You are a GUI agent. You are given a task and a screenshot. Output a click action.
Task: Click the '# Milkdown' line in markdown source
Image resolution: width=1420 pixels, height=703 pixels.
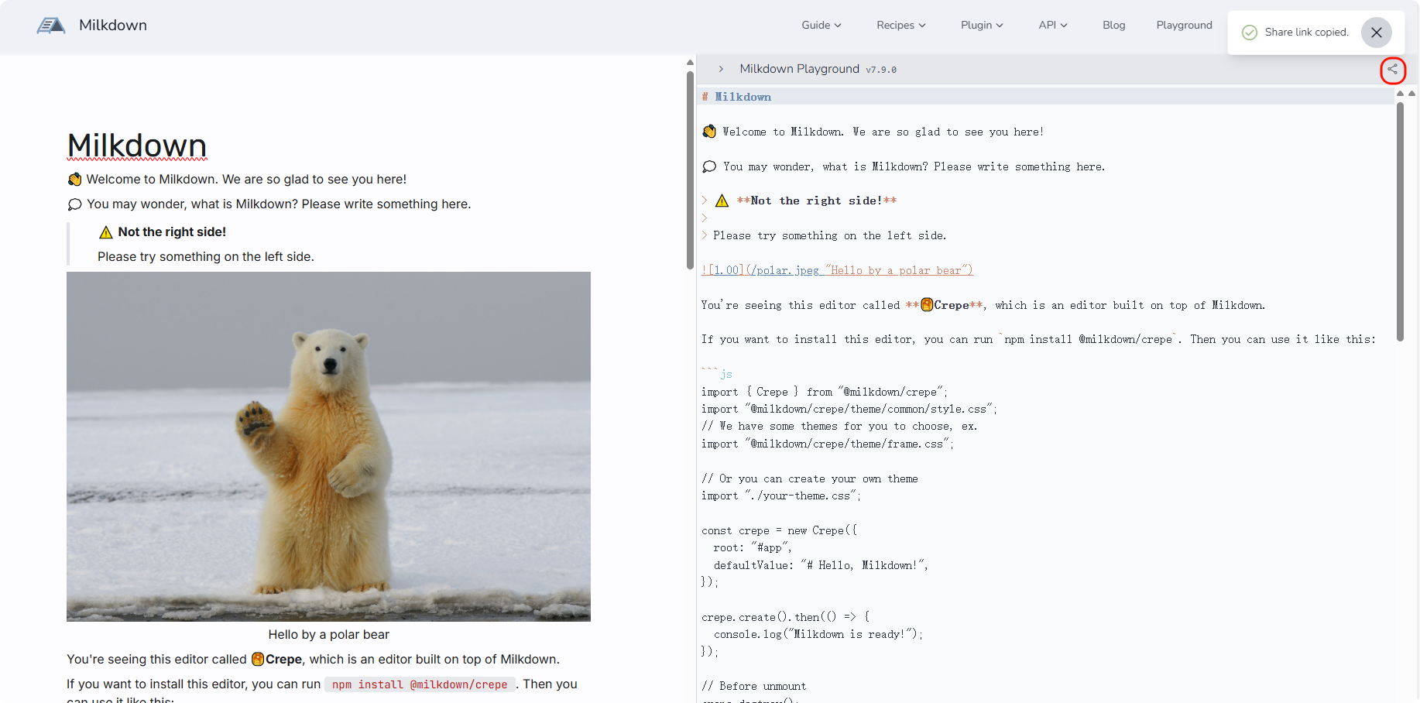pos(736,97)
